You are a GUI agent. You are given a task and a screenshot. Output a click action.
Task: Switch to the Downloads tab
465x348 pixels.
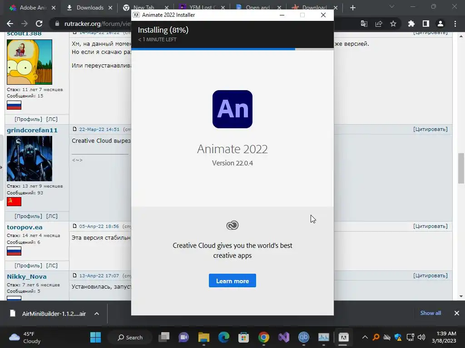tap(89, 8)
